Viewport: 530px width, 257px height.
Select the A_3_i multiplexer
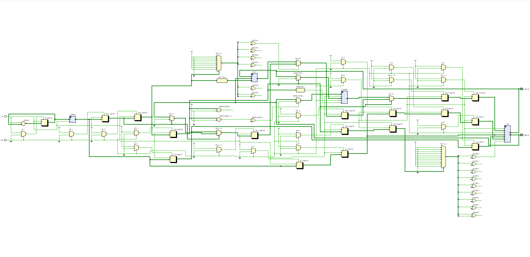[343, 62]
